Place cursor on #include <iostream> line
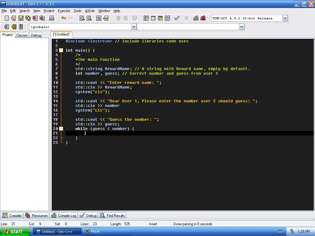 point(127,41)
